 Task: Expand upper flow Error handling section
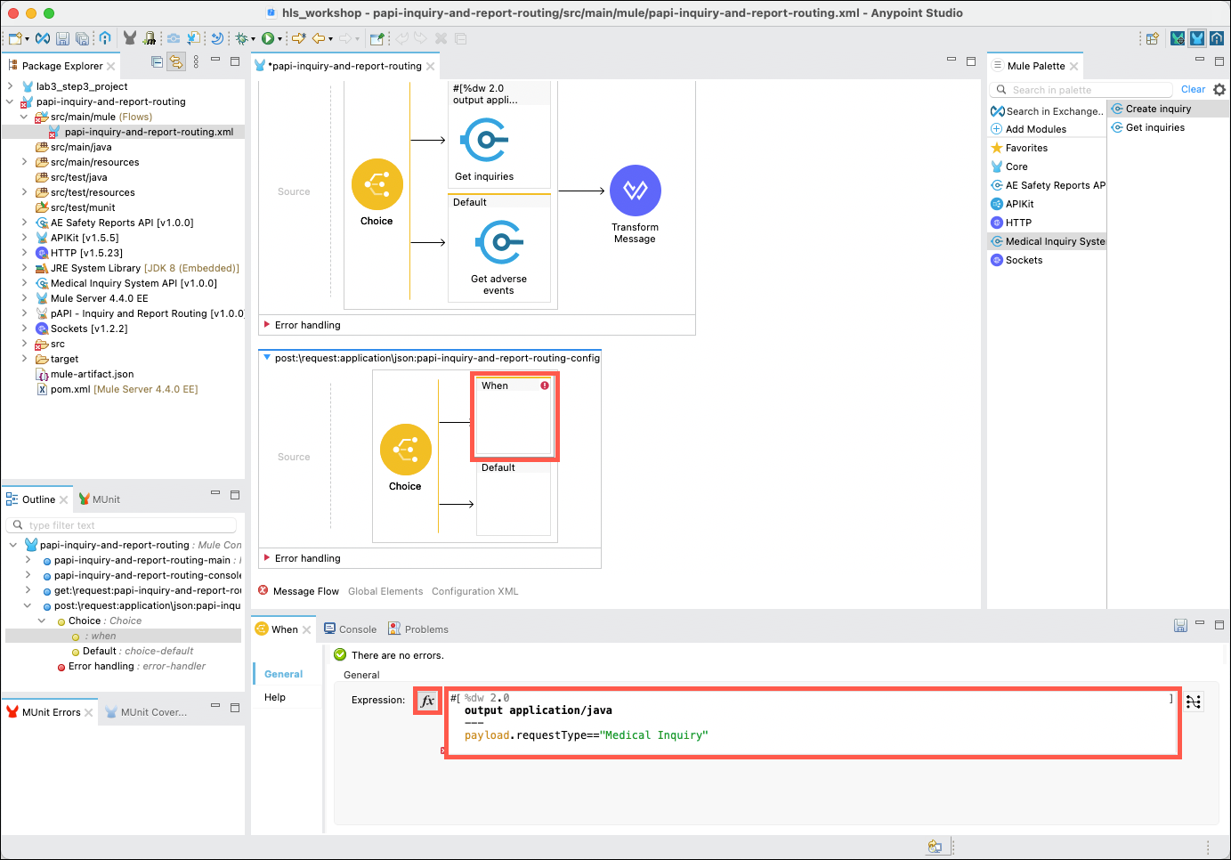[x=266, y=325]
